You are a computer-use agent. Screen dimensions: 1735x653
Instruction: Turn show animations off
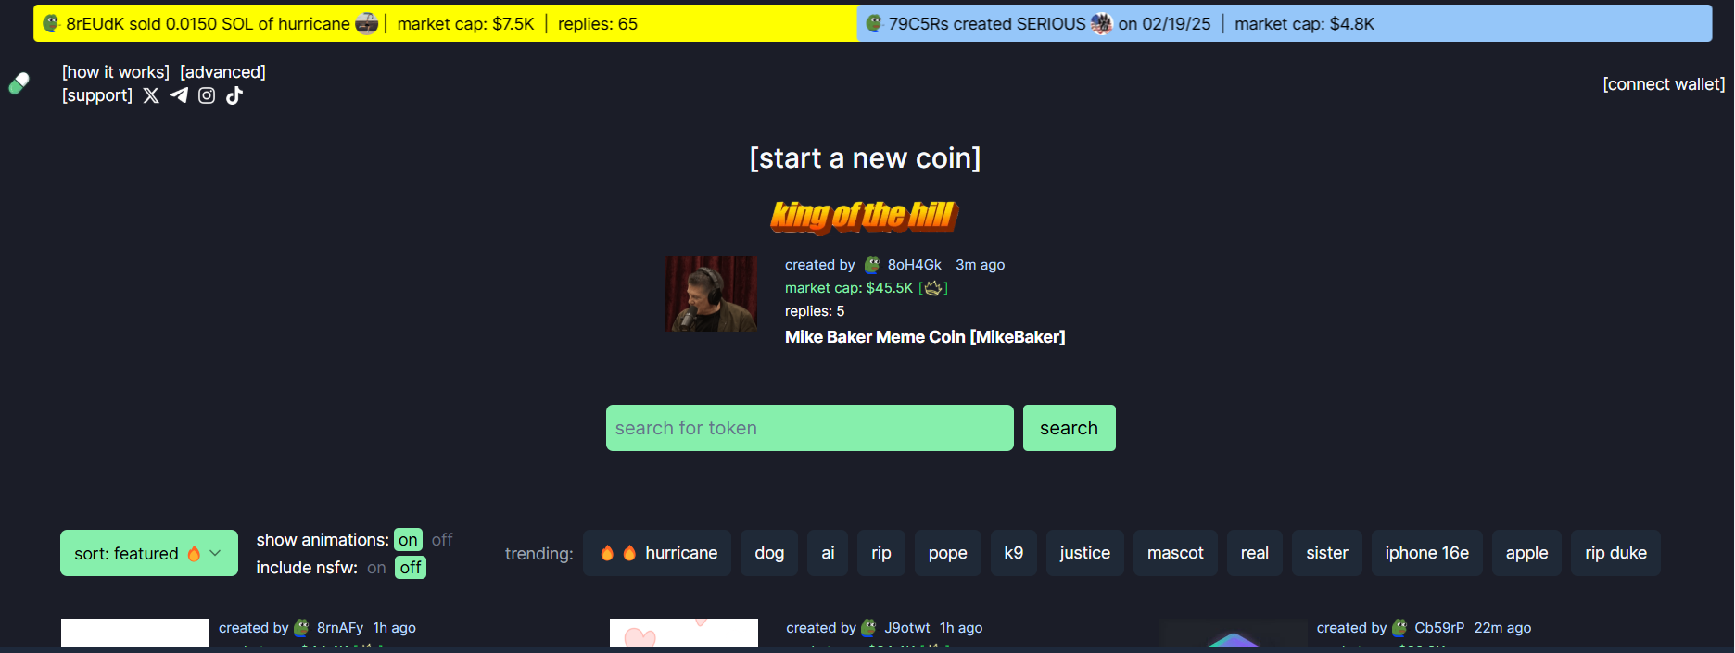442,539
